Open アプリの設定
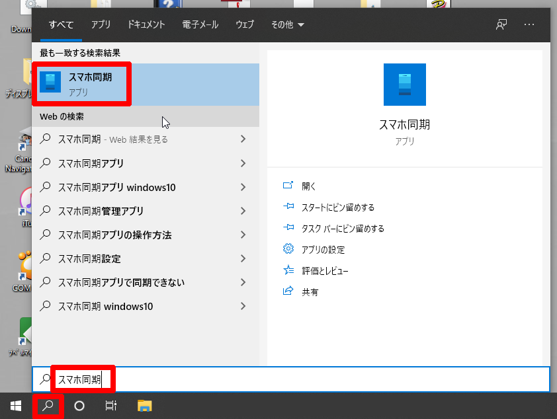The width and height of the screenshot is (557, 419). point(323,250)
